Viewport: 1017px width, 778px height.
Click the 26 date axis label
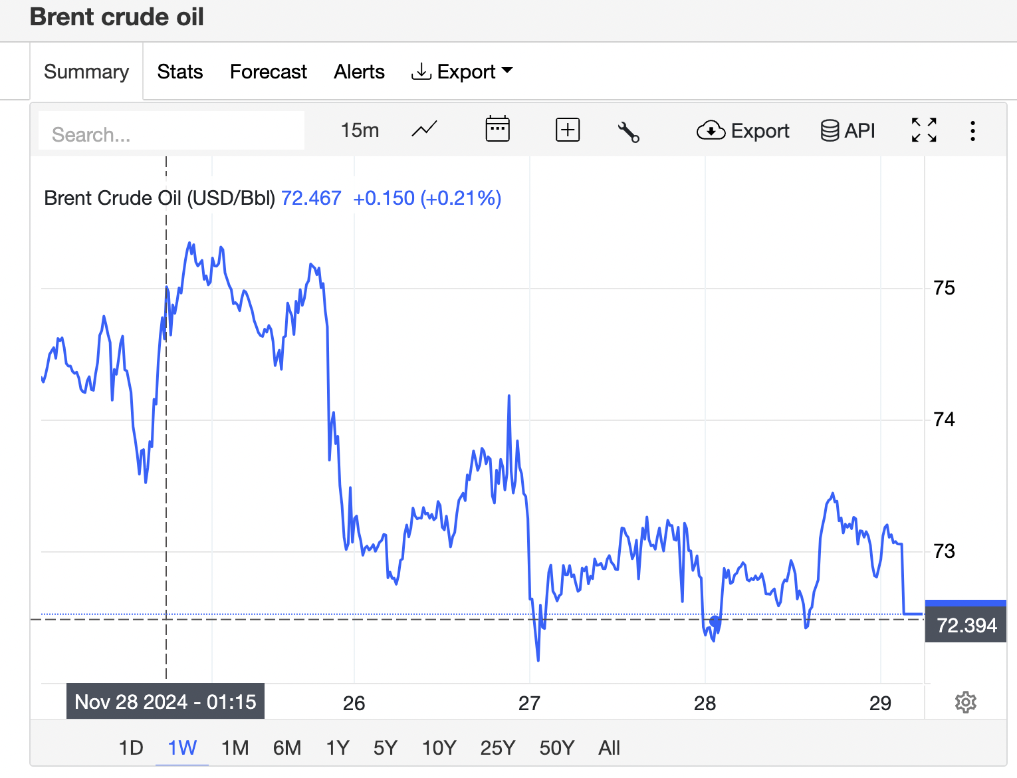point(354,703)
